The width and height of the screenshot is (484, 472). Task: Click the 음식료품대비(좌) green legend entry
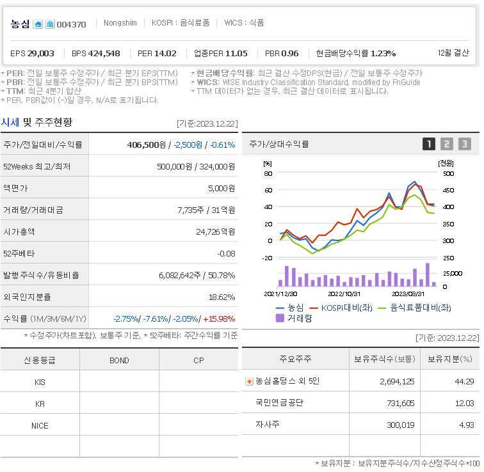pos(415,308)
